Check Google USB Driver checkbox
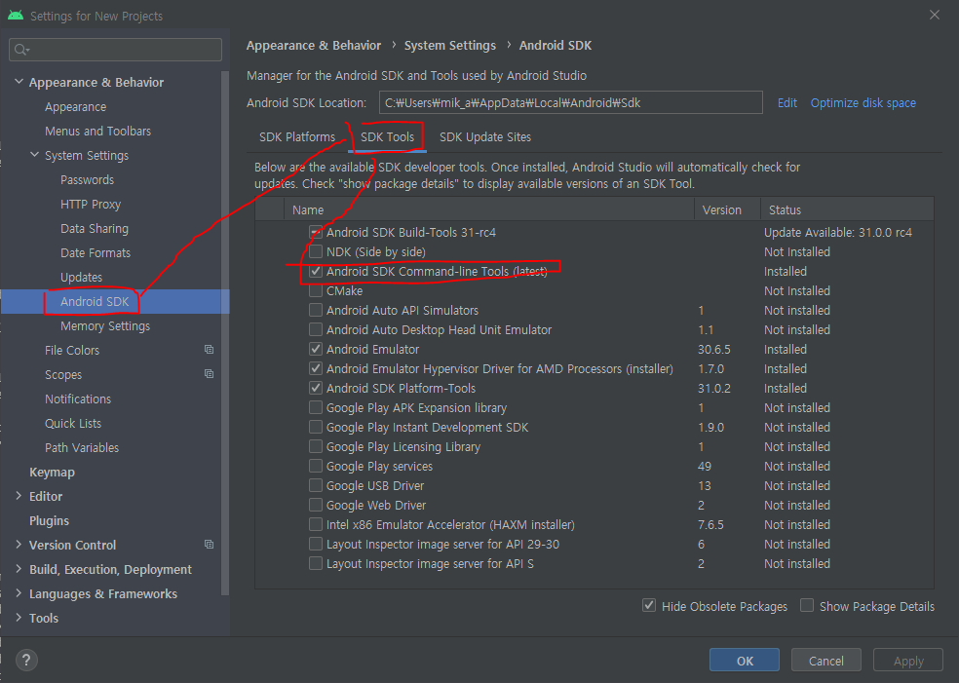 coord(316,486)
